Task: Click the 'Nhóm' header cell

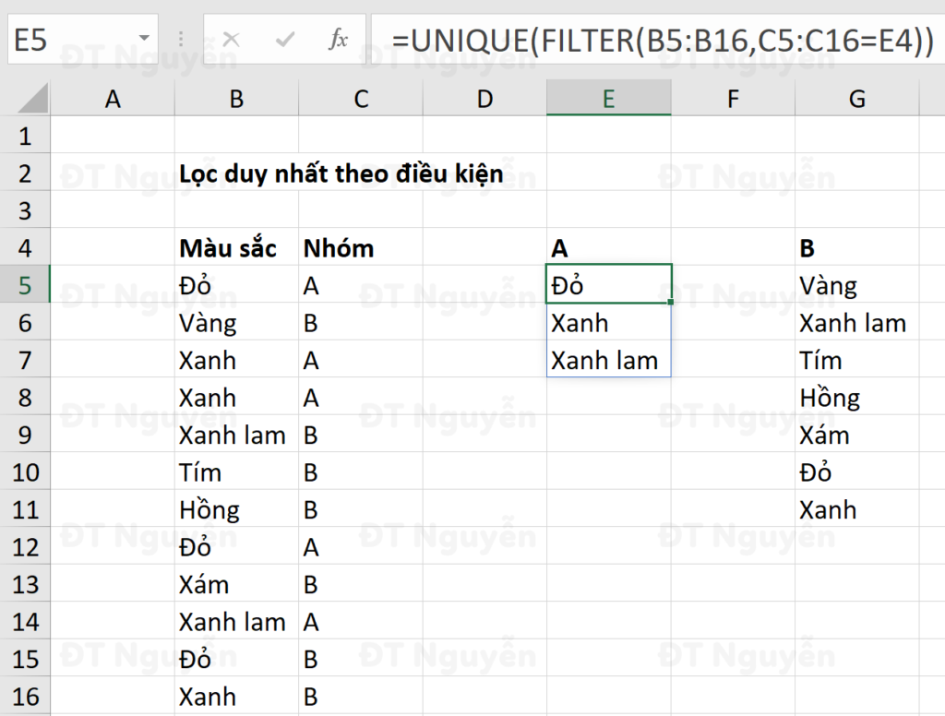Action: [361, 247]
